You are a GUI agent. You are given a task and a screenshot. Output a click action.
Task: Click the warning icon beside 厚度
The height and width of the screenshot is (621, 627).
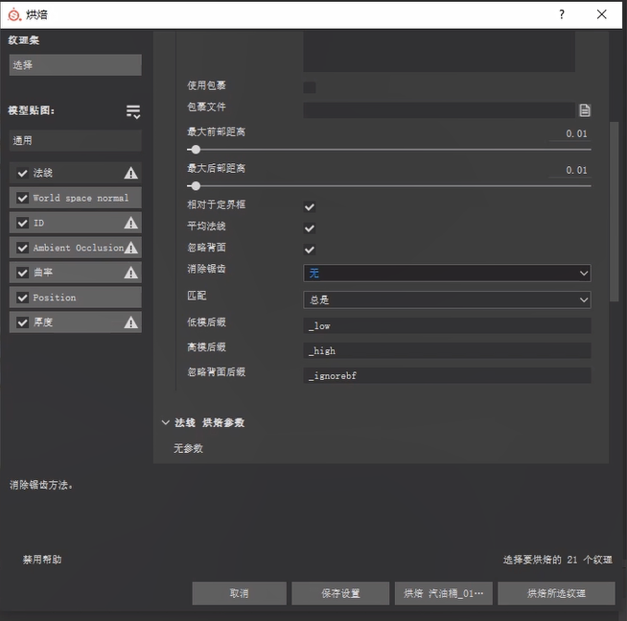pos(131,322)
